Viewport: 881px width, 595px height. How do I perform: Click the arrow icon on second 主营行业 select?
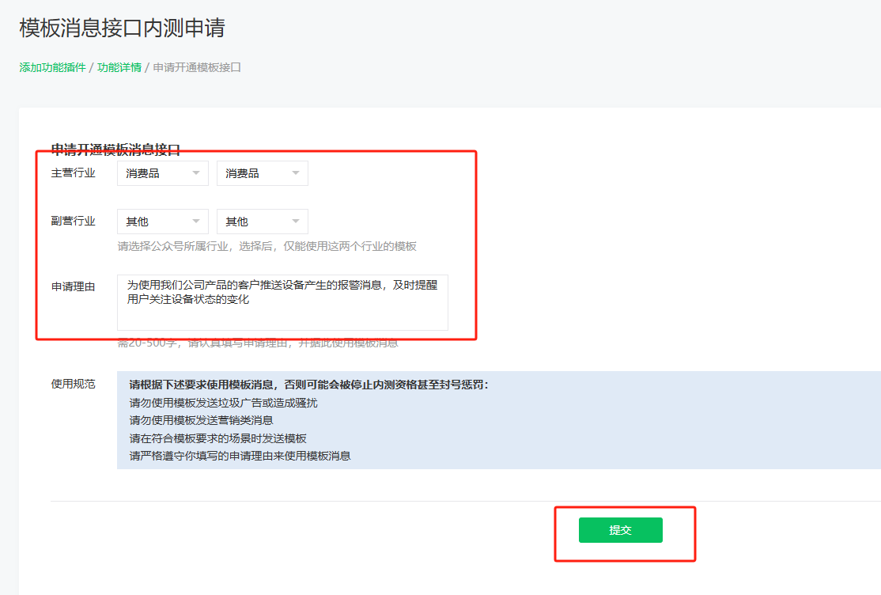pyautogui.click(x=296, y=173)
